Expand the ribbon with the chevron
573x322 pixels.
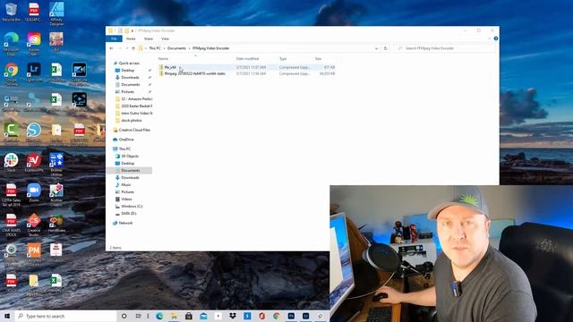click(490, 38)
